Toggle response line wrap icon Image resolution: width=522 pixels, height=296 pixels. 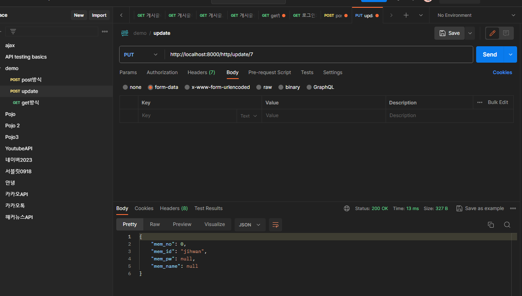click(x=276, y=225)
